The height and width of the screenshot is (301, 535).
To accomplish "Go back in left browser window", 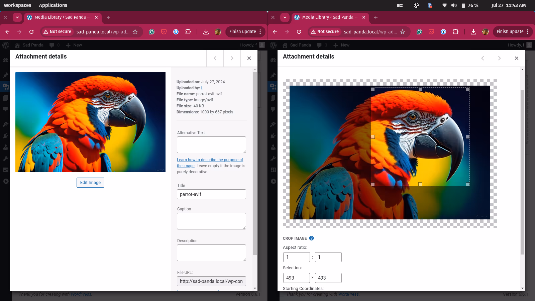I will pos(7,32).
